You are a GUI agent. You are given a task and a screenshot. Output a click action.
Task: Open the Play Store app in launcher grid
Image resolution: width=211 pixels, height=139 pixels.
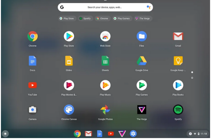[x=69, y=36]
